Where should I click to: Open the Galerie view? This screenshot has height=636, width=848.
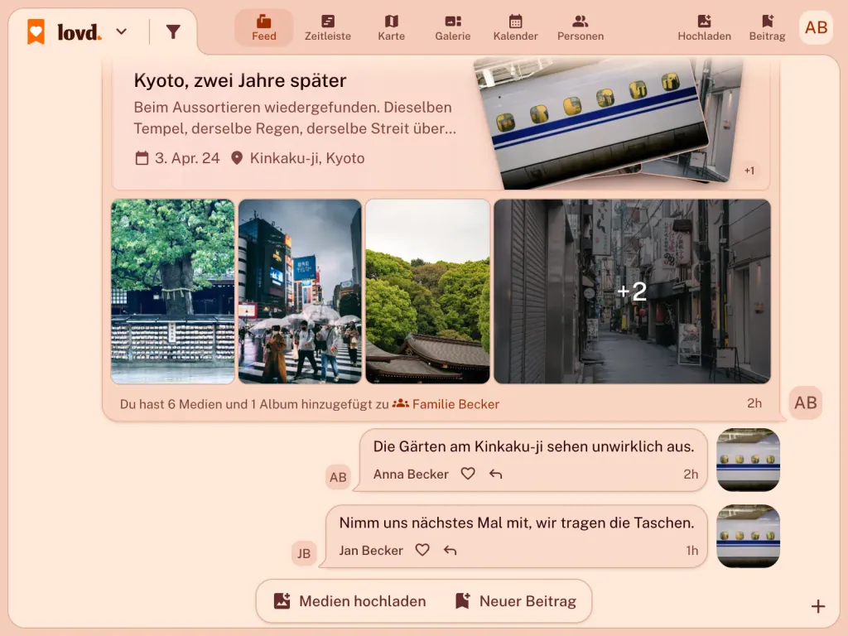(453, 28)
